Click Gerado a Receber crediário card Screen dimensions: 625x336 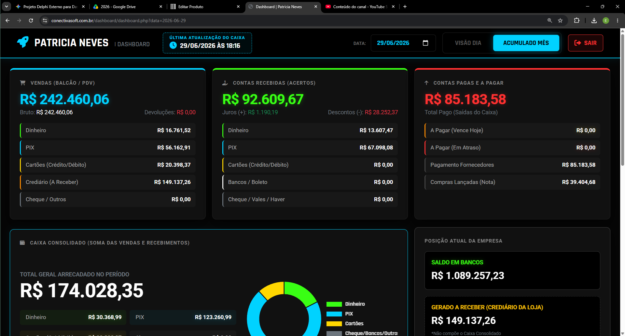512,316
